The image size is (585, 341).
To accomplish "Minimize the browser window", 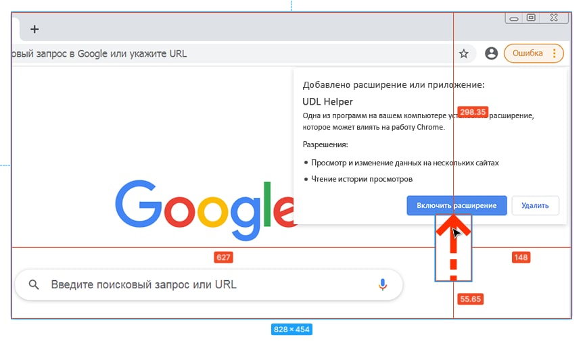I will pyautogui.click(x=514, y=18).
